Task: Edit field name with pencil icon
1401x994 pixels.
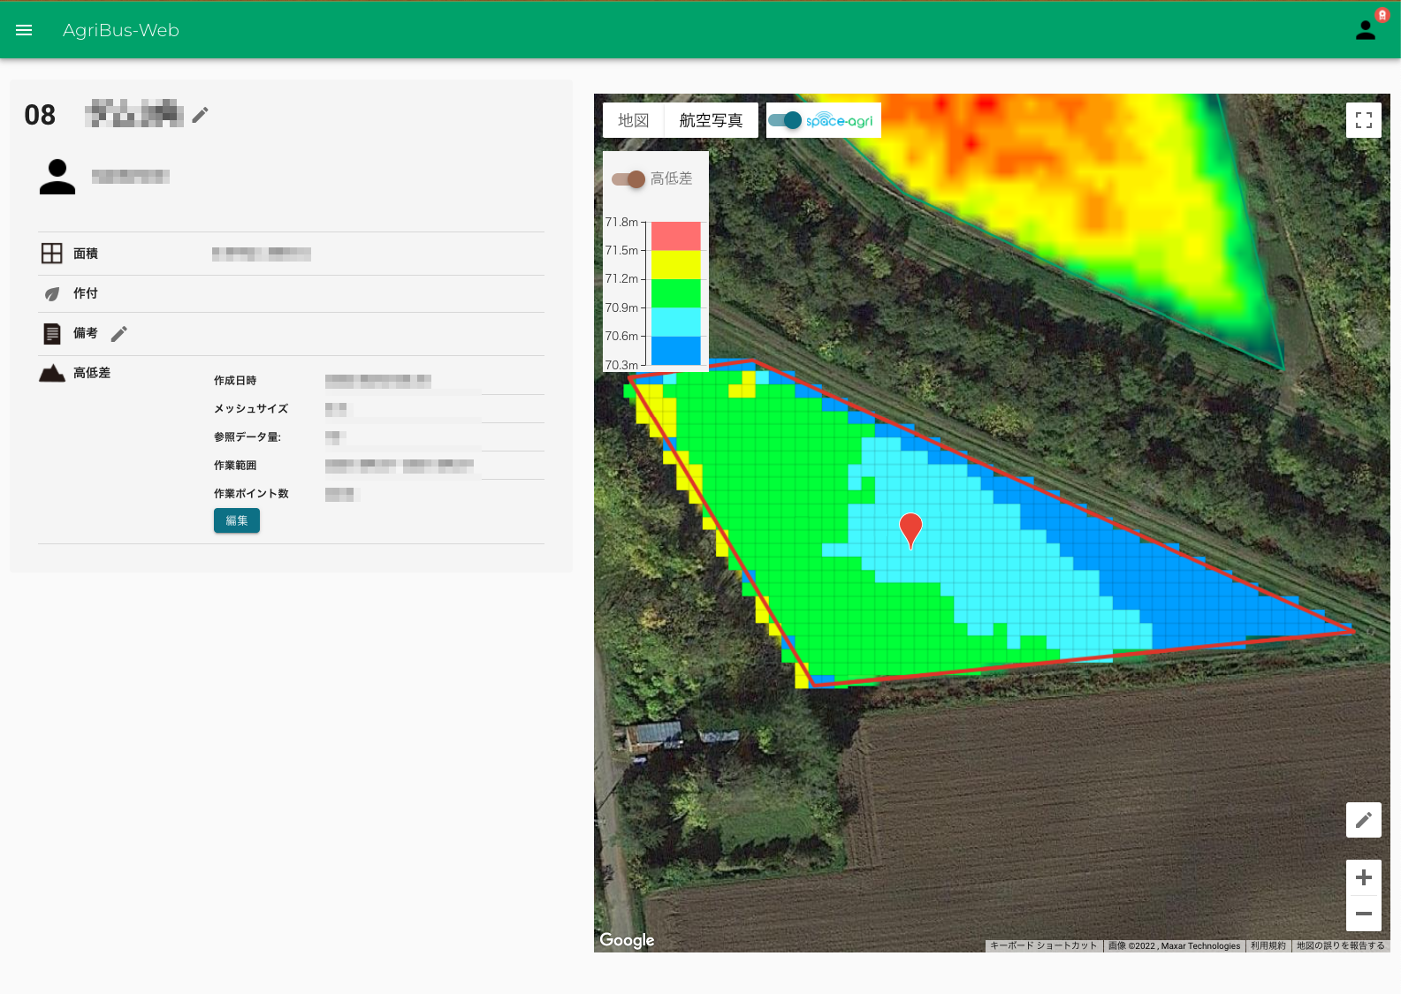Action: 201,115
